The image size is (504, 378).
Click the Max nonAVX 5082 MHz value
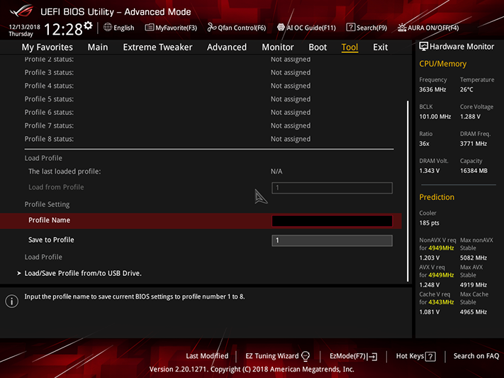click(x=473, y=257)
